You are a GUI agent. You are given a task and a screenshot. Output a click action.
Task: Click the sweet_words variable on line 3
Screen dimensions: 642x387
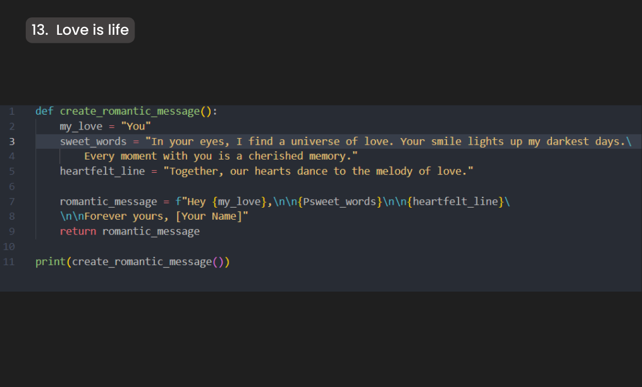(93, 142)
